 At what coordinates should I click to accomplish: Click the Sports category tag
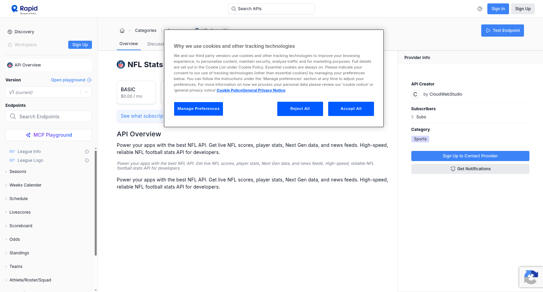(420, 139)
